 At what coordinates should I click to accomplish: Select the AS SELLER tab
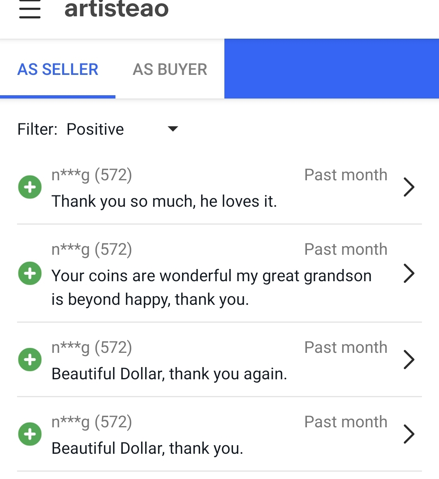pos(58,69)
